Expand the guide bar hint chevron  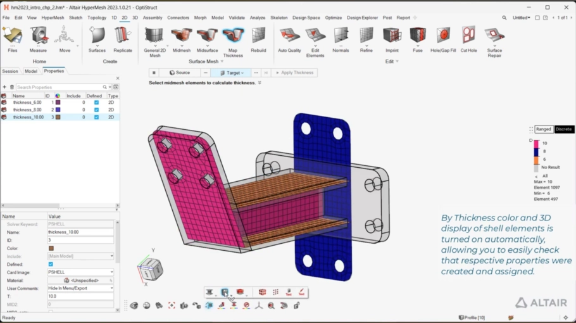point(260,83)
